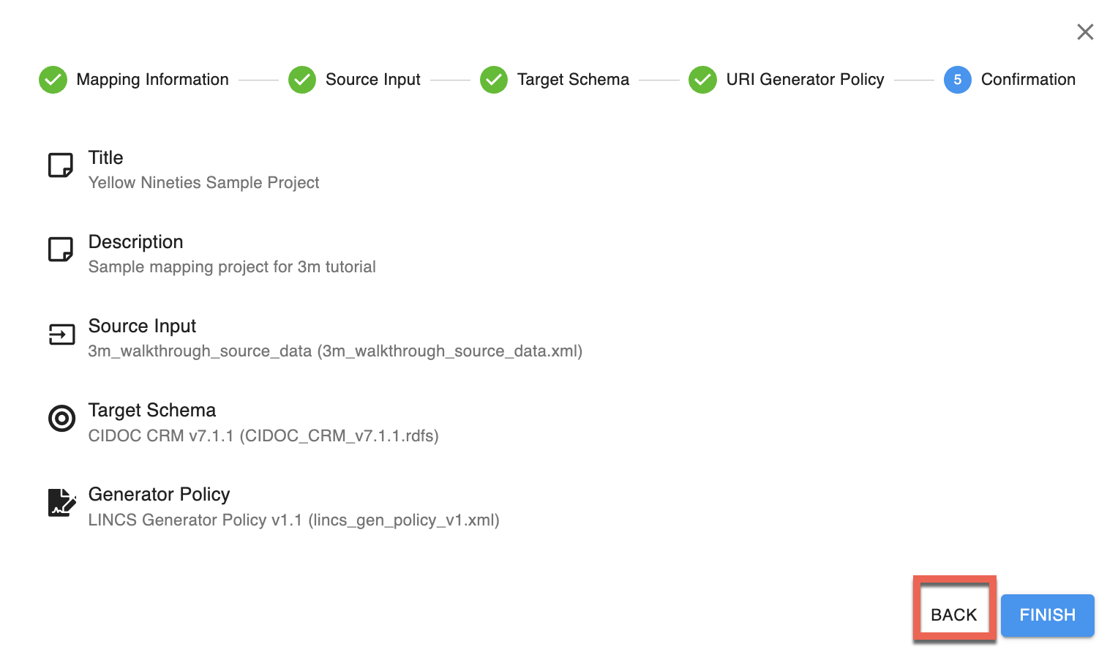
Task: Select the step 5 Confirmation circle
Action: tap(957, 80)
